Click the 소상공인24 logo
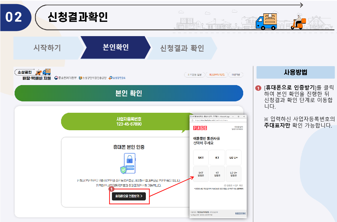The width and height of the screenshot is (337, 222). coord(117,78)
